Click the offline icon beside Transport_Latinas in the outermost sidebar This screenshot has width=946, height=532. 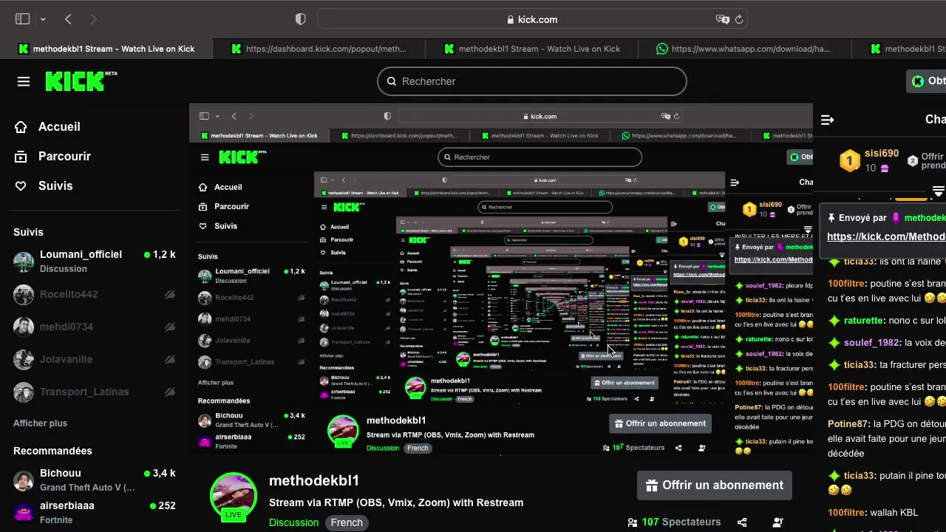coord(170,392)
